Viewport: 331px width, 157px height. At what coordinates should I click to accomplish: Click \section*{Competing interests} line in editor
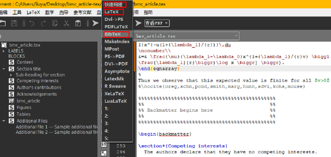(x=183, y=146)
